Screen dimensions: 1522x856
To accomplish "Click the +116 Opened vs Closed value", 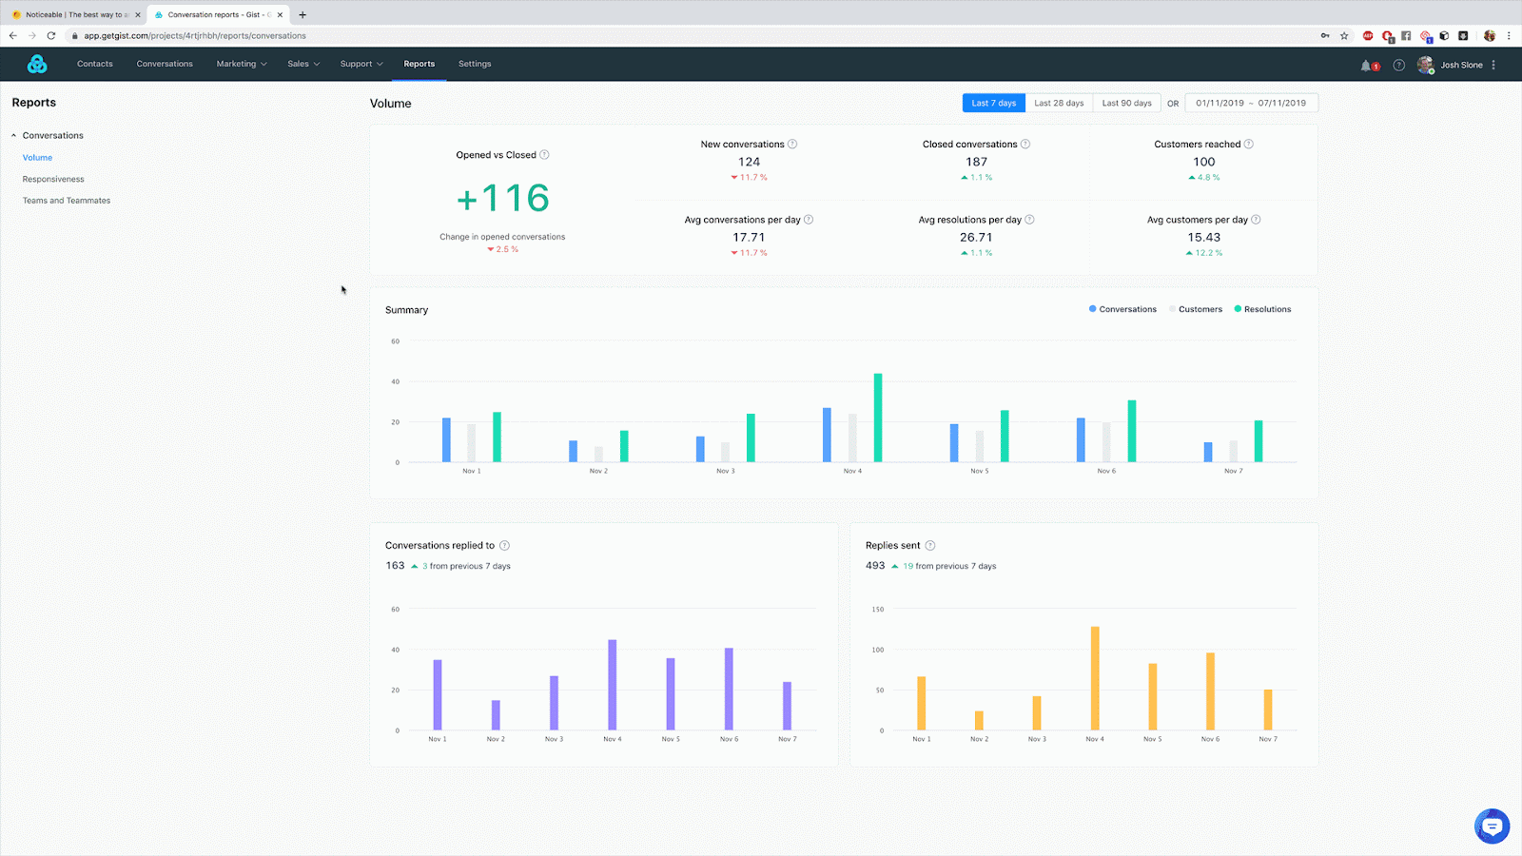I will point(502,198).
